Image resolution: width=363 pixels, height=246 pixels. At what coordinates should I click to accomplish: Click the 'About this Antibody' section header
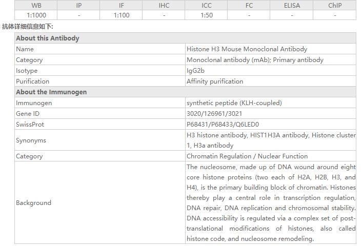[x=48, y=38]
